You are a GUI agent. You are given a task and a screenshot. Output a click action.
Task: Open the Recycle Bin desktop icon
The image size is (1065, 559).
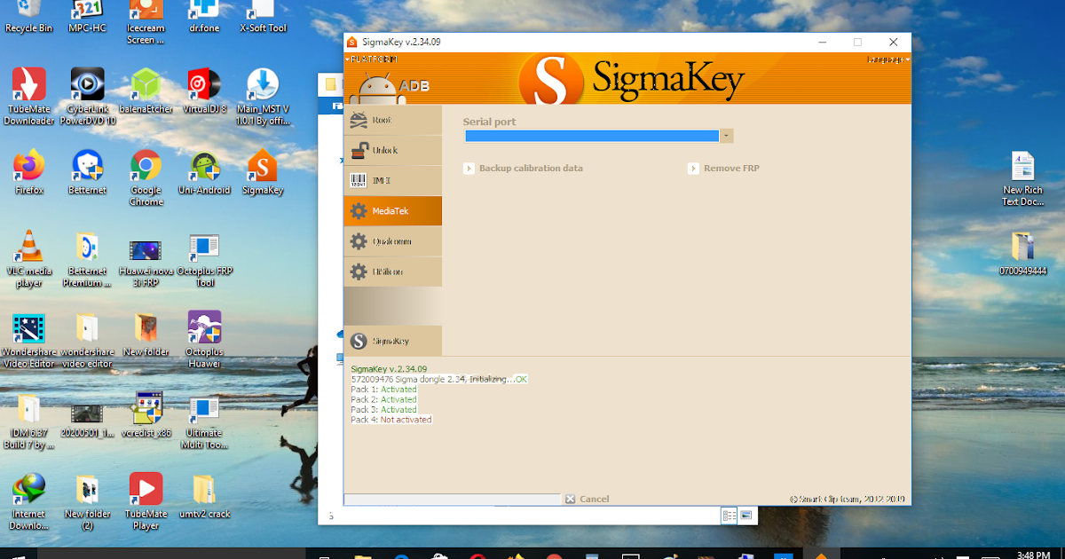[x=29, y=18]
